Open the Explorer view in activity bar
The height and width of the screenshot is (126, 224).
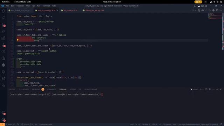point(3,11)
